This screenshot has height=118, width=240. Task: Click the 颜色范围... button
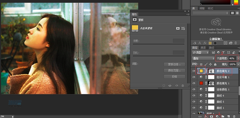click(175, 71)
